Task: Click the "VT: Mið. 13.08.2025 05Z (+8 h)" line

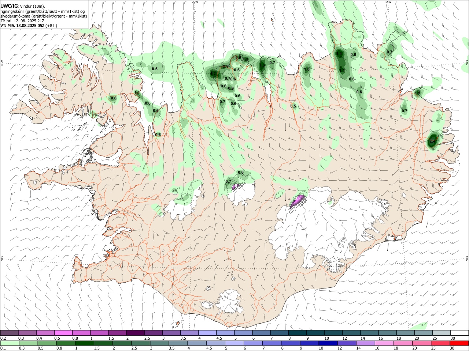Action: (x=29, y=26)
